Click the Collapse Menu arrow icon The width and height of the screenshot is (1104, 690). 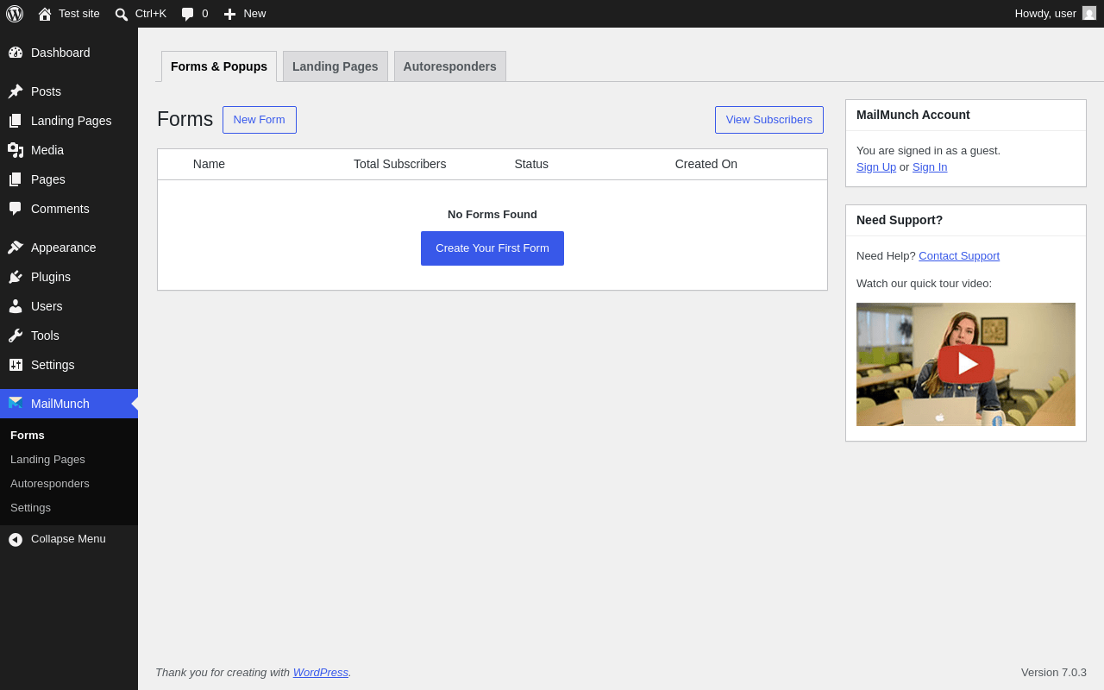[x=16, y=540]
